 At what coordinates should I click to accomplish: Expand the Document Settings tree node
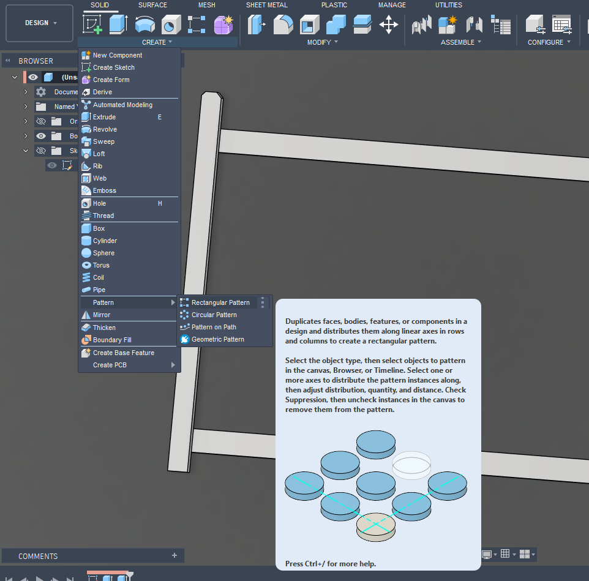tap(26, 92)
